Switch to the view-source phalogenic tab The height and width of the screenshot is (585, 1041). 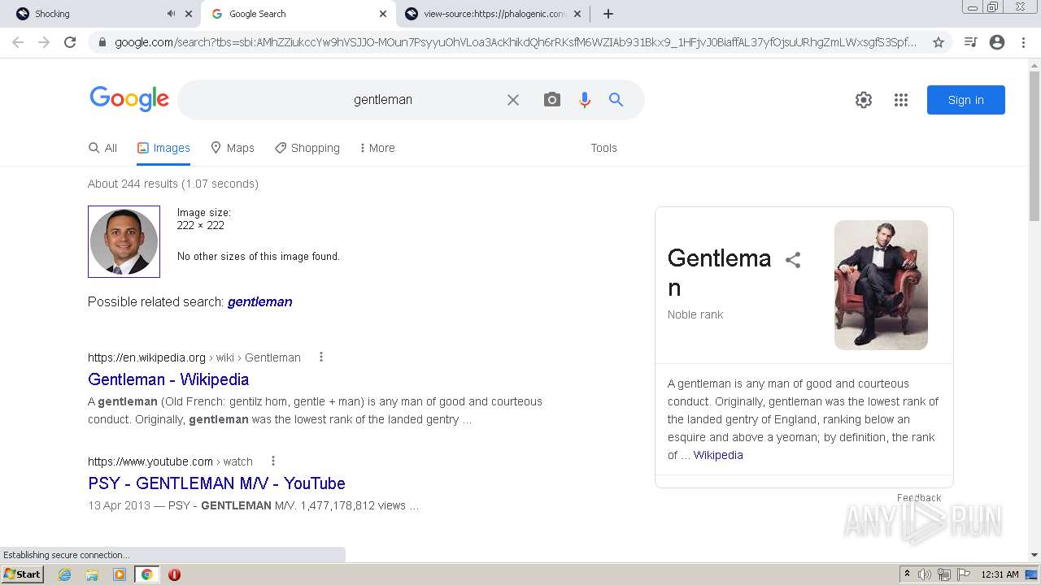coord(494,14)
